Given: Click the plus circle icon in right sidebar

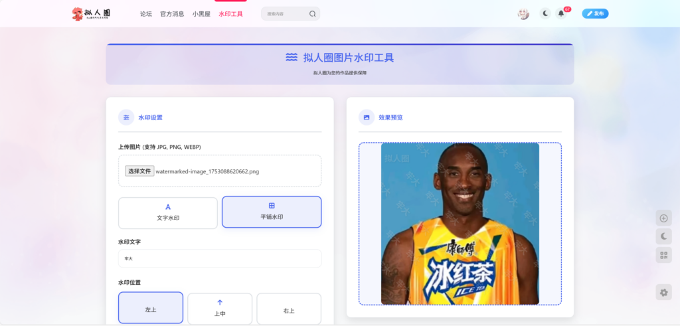Looking at the screenshot, I should pyautogui.click(x=663, y=218).
